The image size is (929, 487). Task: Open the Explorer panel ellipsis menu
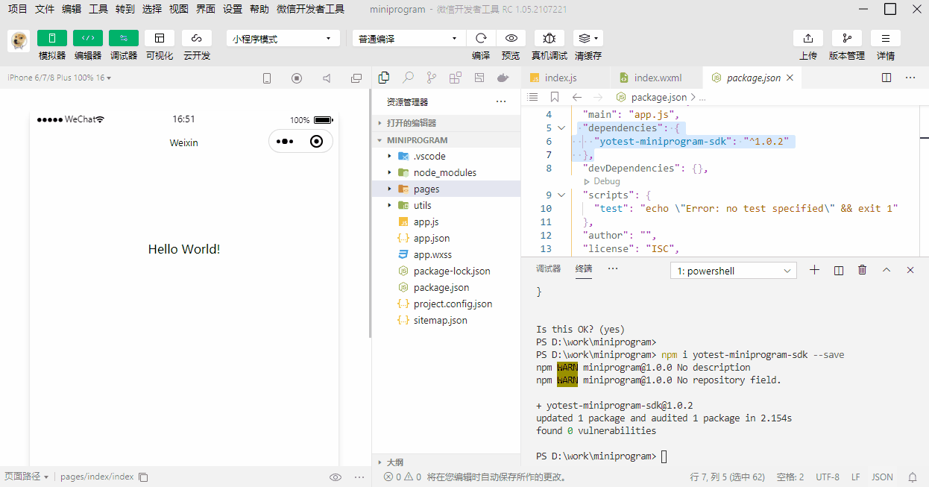click(x=501, y=101)
